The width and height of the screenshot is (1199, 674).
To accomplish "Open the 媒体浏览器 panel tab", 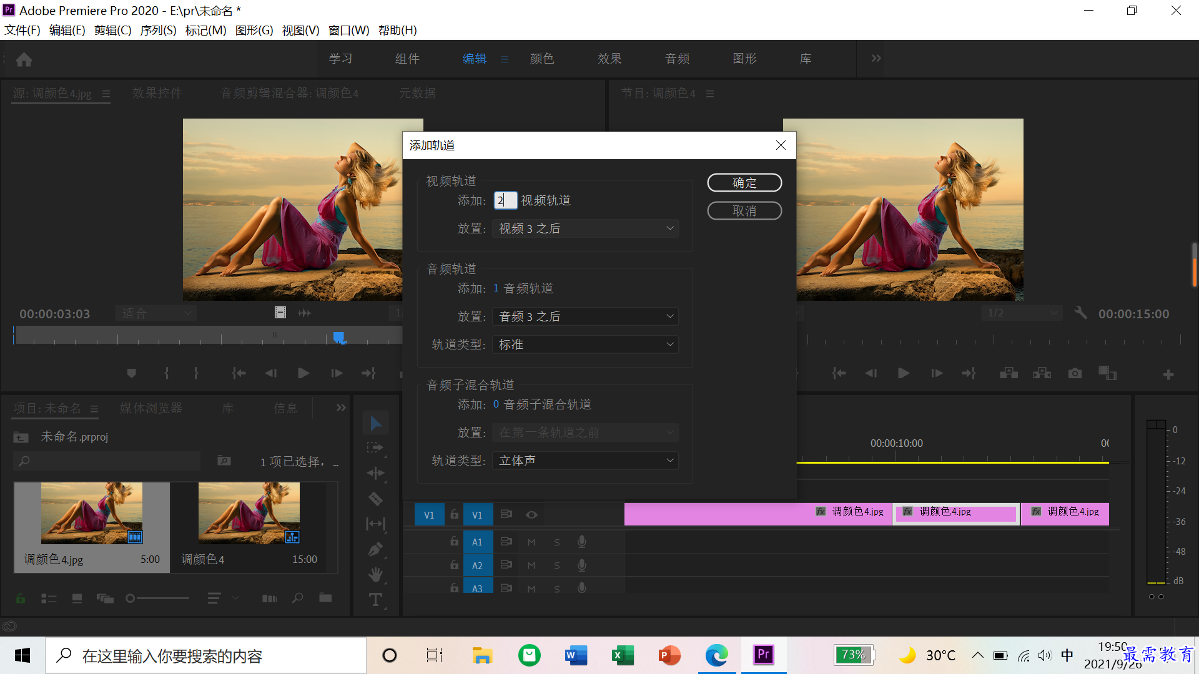I will click(x=151, y=408).
